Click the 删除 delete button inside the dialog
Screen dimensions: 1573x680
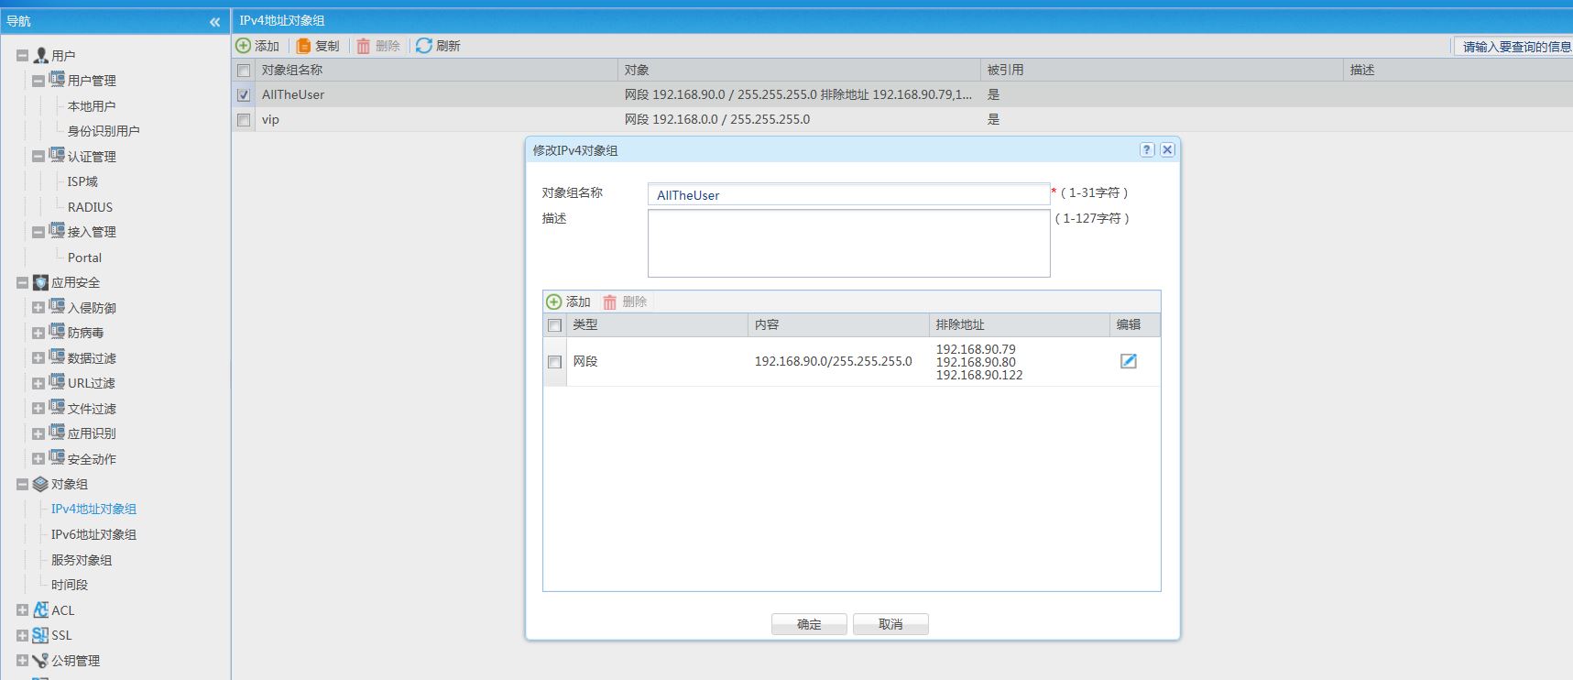625,302
